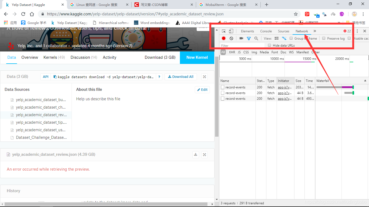Click Download (3 GB) link
The image size is (369, 207).
click(x=160, y=57)
